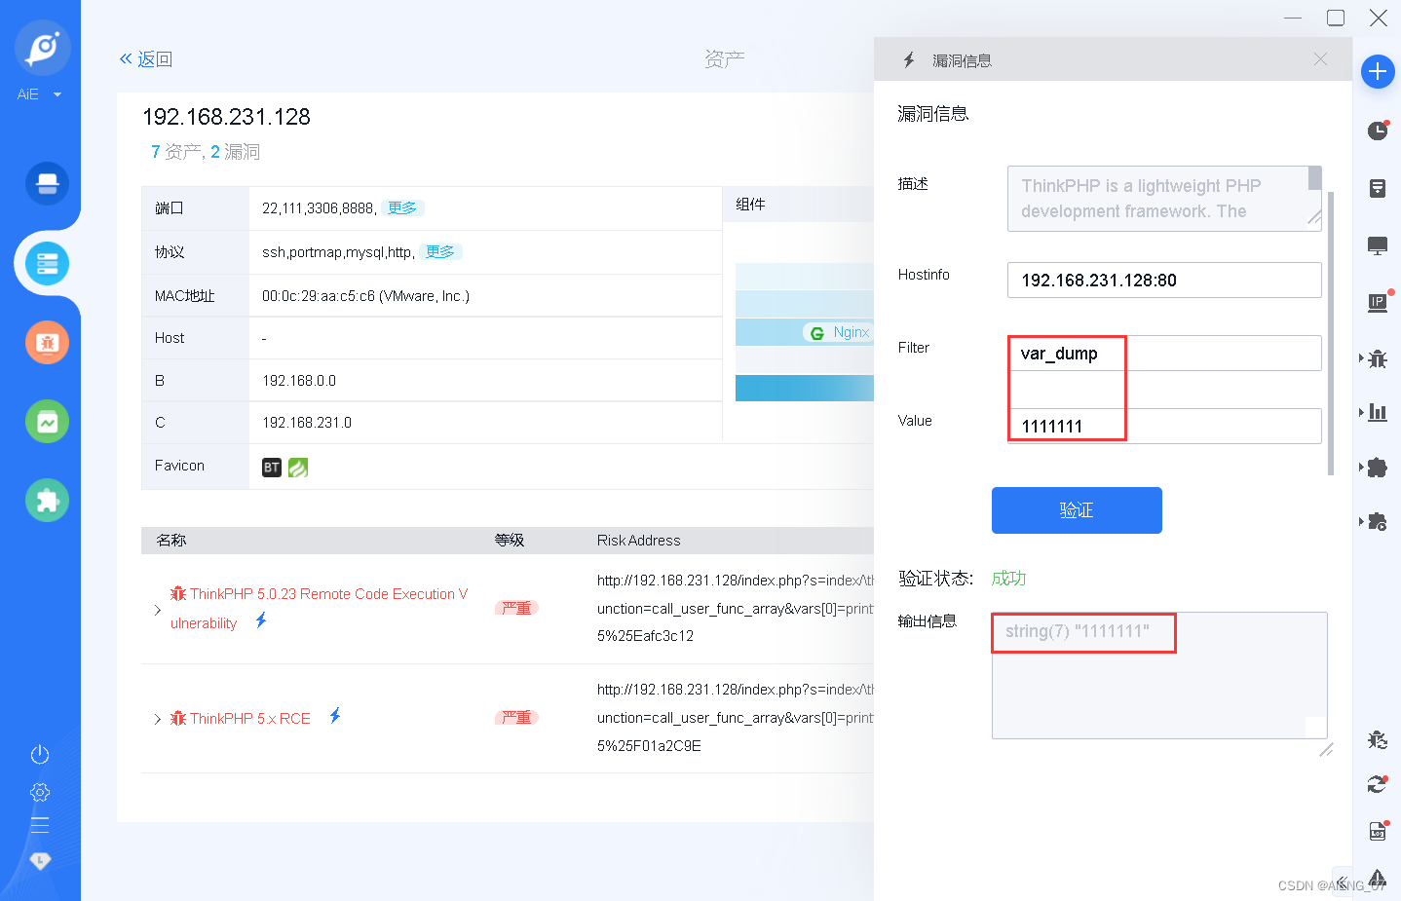1401x901 pixels.
Task: Click the Value field containing 1111111
Action: (1164, 427)
